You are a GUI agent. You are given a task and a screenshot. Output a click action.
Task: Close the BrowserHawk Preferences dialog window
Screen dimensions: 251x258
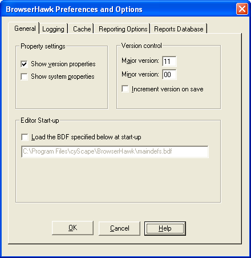coord(242,9)
